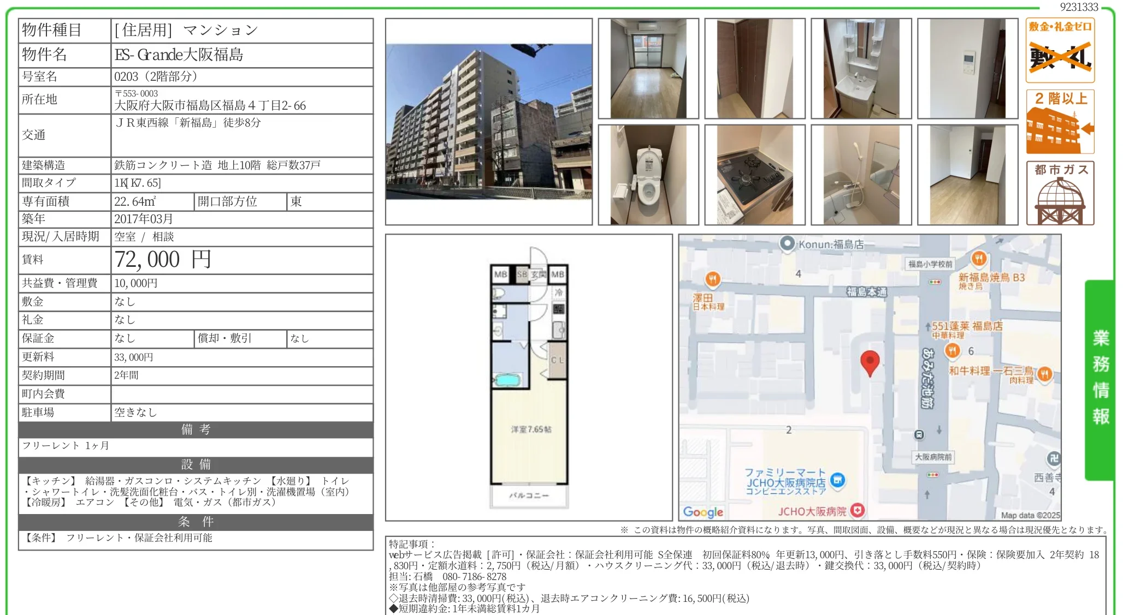Click the 2階以上 building badge icon

point(1060,122)
